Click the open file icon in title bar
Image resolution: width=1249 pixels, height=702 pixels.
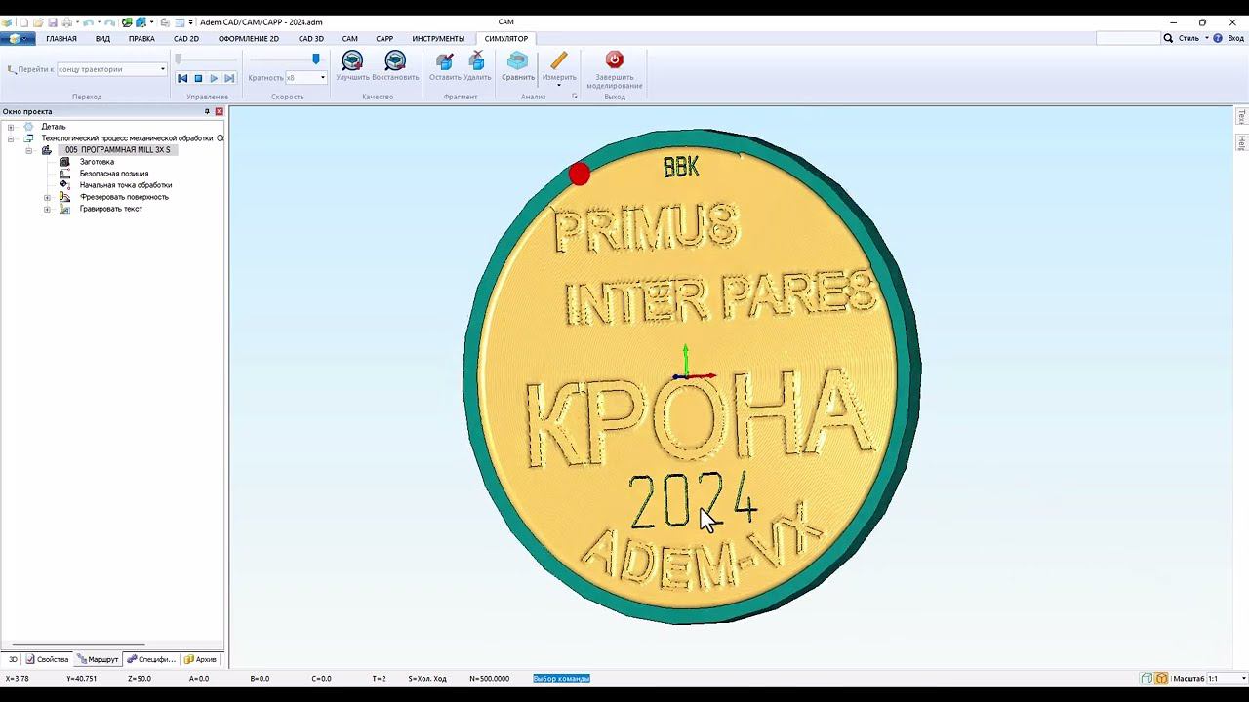pyautogui.click(x=37, y=22)
